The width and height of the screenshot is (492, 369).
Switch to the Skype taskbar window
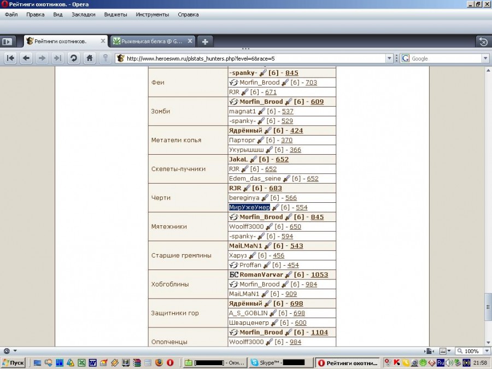(280, 362)
